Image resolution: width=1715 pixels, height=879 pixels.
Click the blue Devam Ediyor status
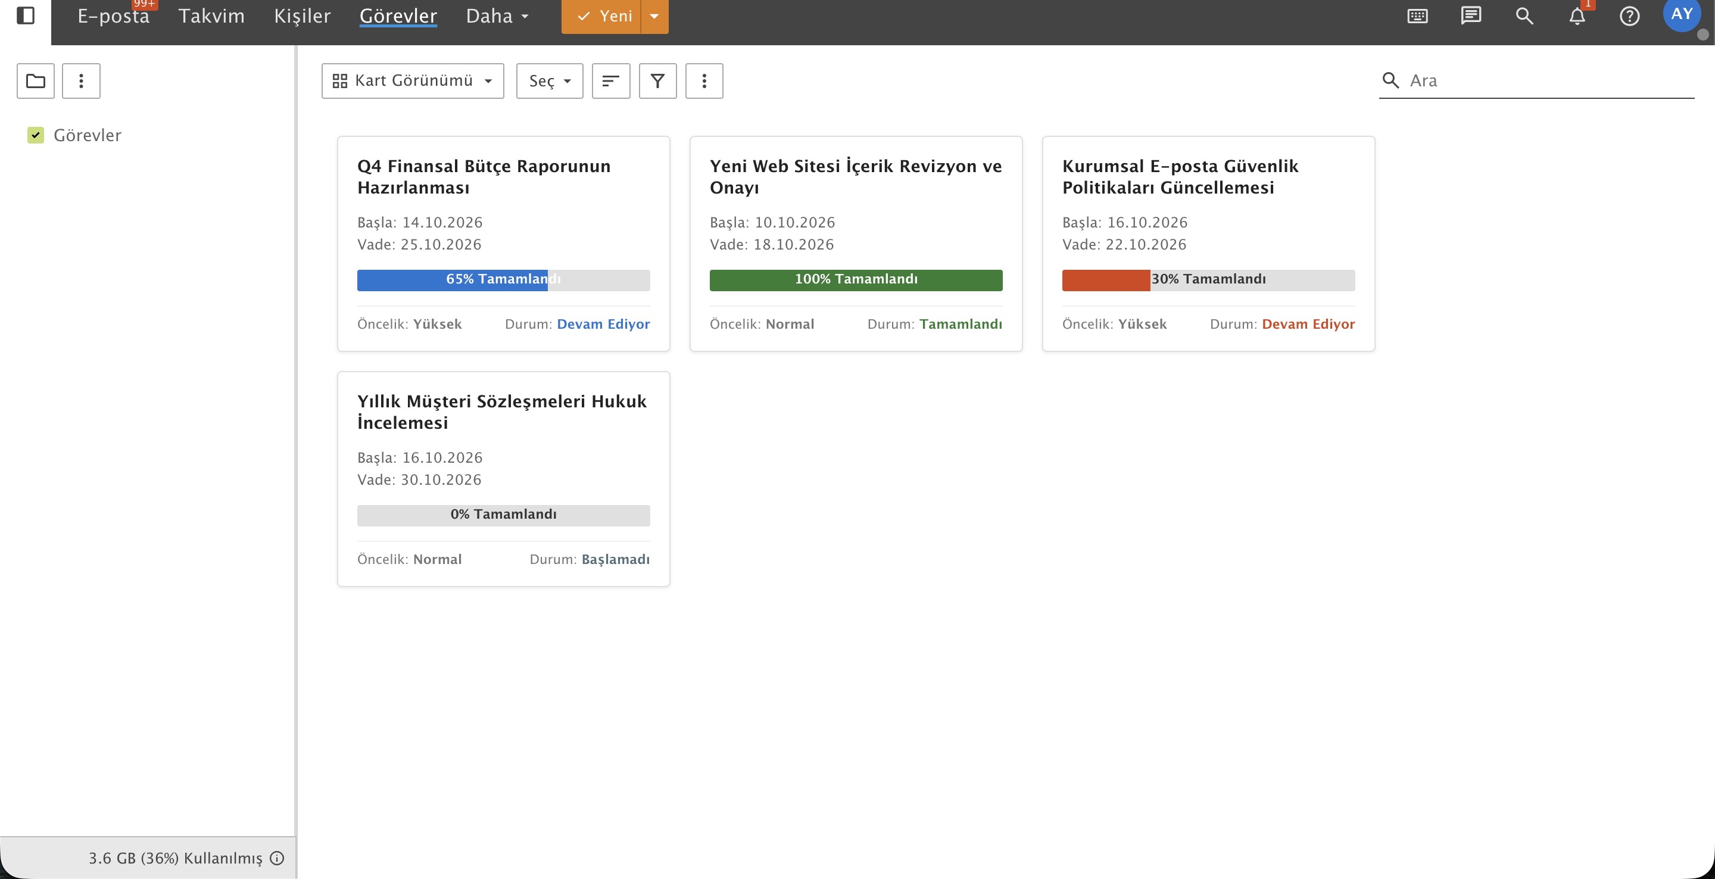(x=603, y=325)
